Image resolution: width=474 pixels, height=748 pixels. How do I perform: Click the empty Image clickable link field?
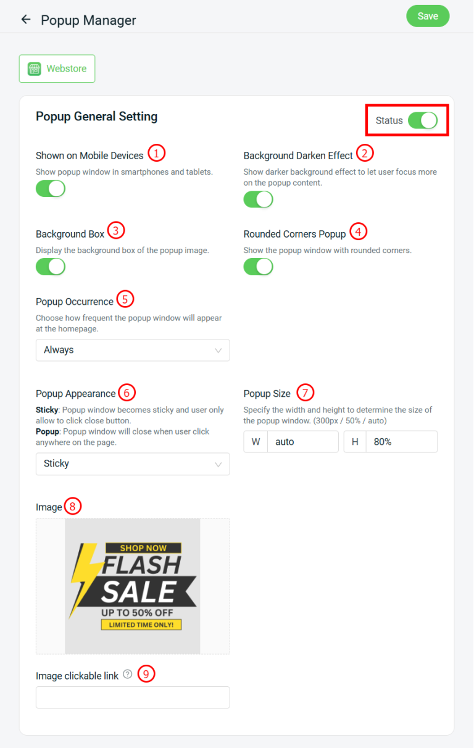(x=133, y=697)
